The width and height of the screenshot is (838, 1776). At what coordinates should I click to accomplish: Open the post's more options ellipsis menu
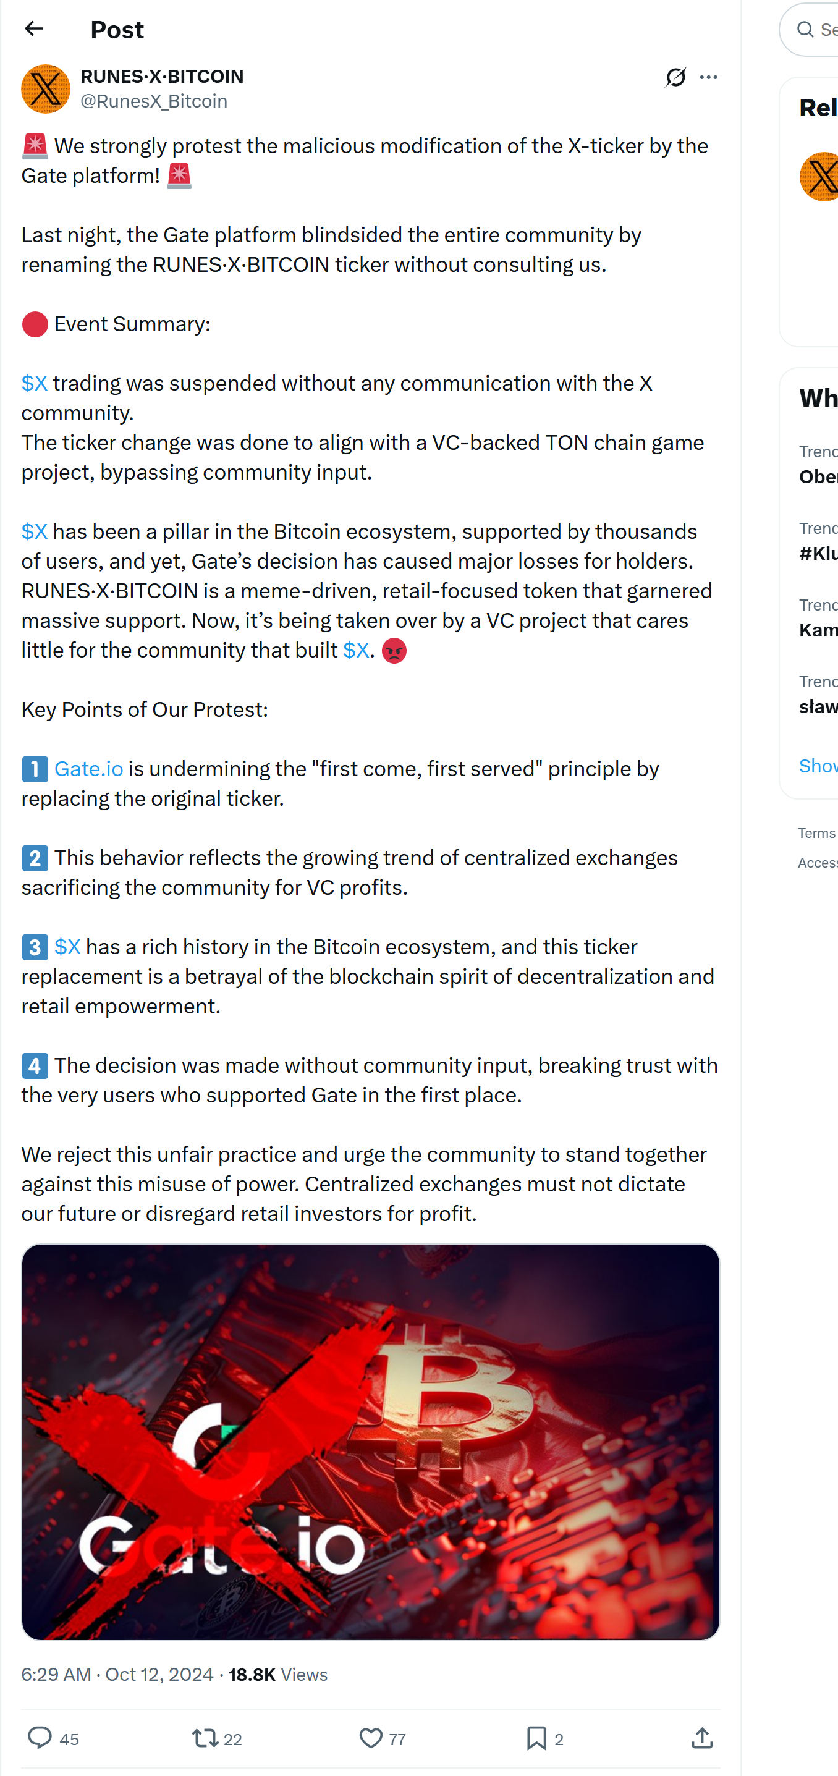point(709,77)
